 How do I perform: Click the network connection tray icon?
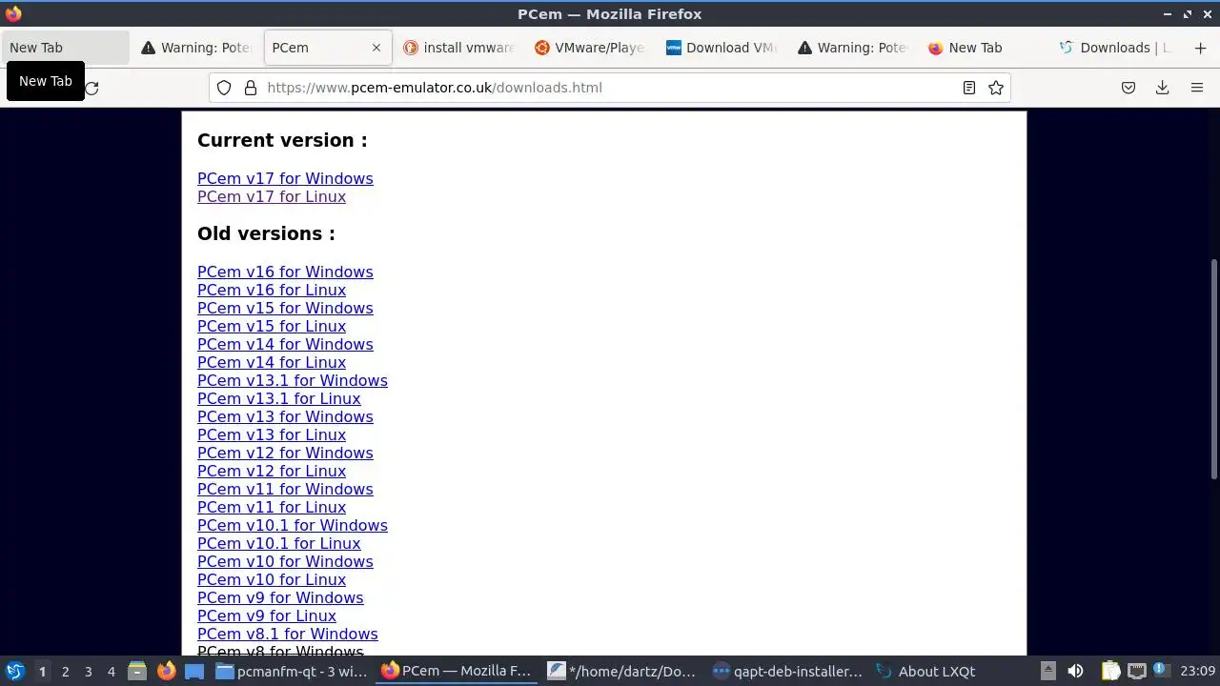pyautogui.click(x=1137, y=671)
